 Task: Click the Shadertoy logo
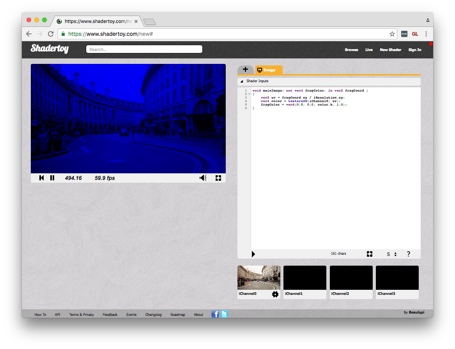50,48
